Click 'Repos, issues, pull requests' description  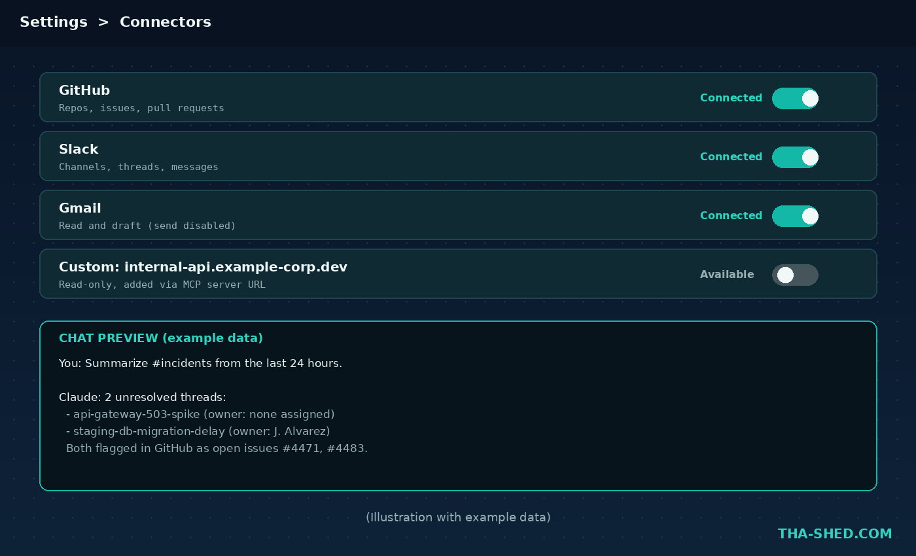click(141, 108)
